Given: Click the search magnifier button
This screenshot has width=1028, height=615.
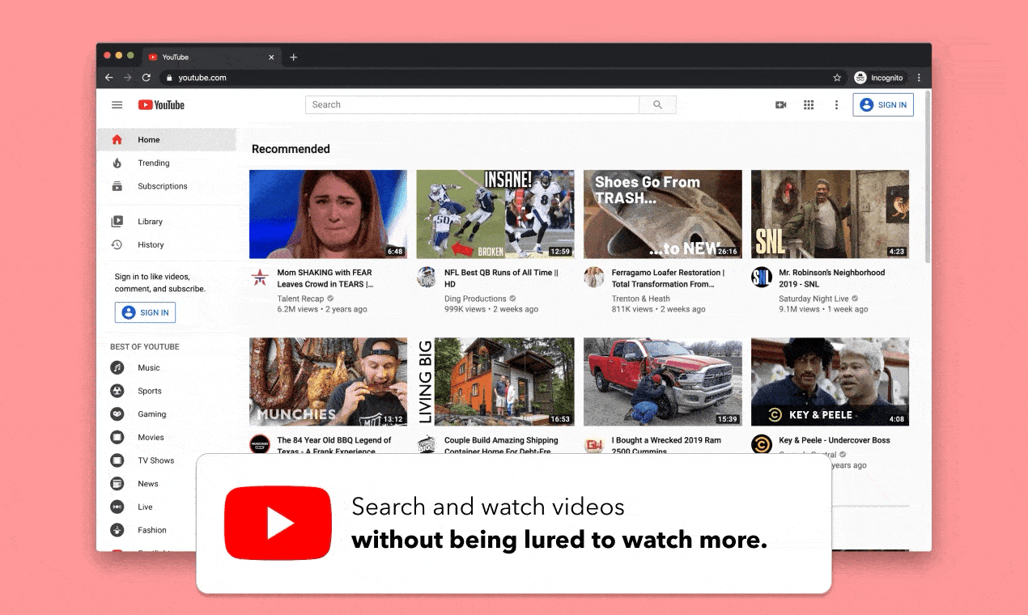Looking at the screenshot, I should [657, 105].
